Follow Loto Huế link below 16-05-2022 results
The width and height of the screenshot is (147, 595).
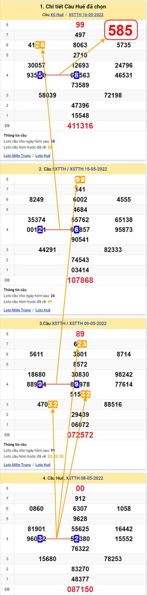click(43, 156)
